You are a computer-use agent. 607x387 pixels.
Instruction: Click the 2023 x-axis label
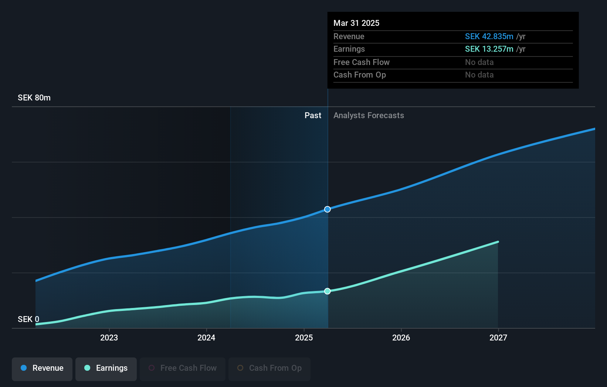point(109,338)
